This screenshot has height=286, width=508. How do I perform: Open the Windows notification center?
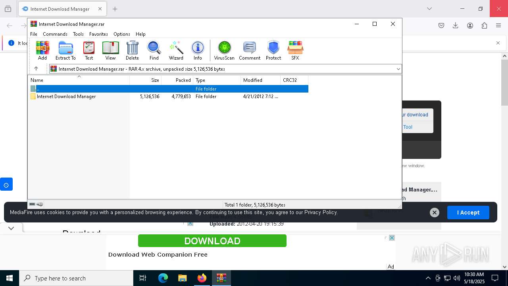(x=495, y=278)
